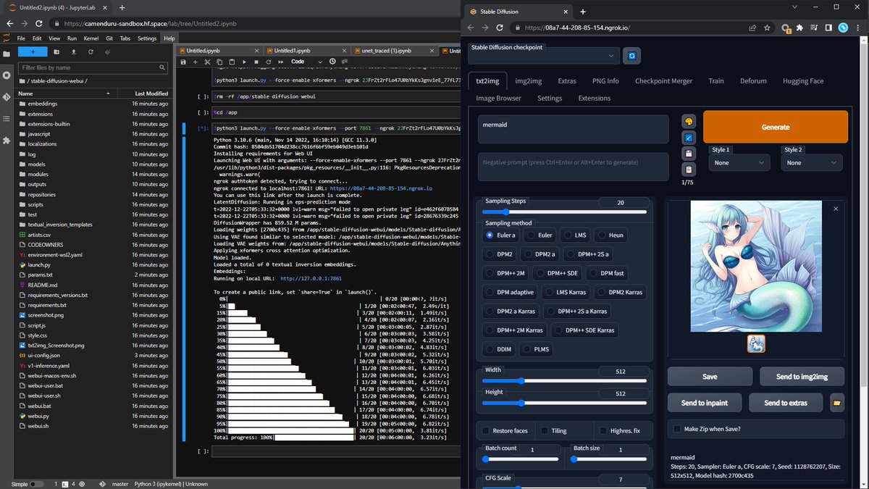Save prompt as style with floppy icon
This screenshot has height=489, width=869.
(x=688, y=154)
